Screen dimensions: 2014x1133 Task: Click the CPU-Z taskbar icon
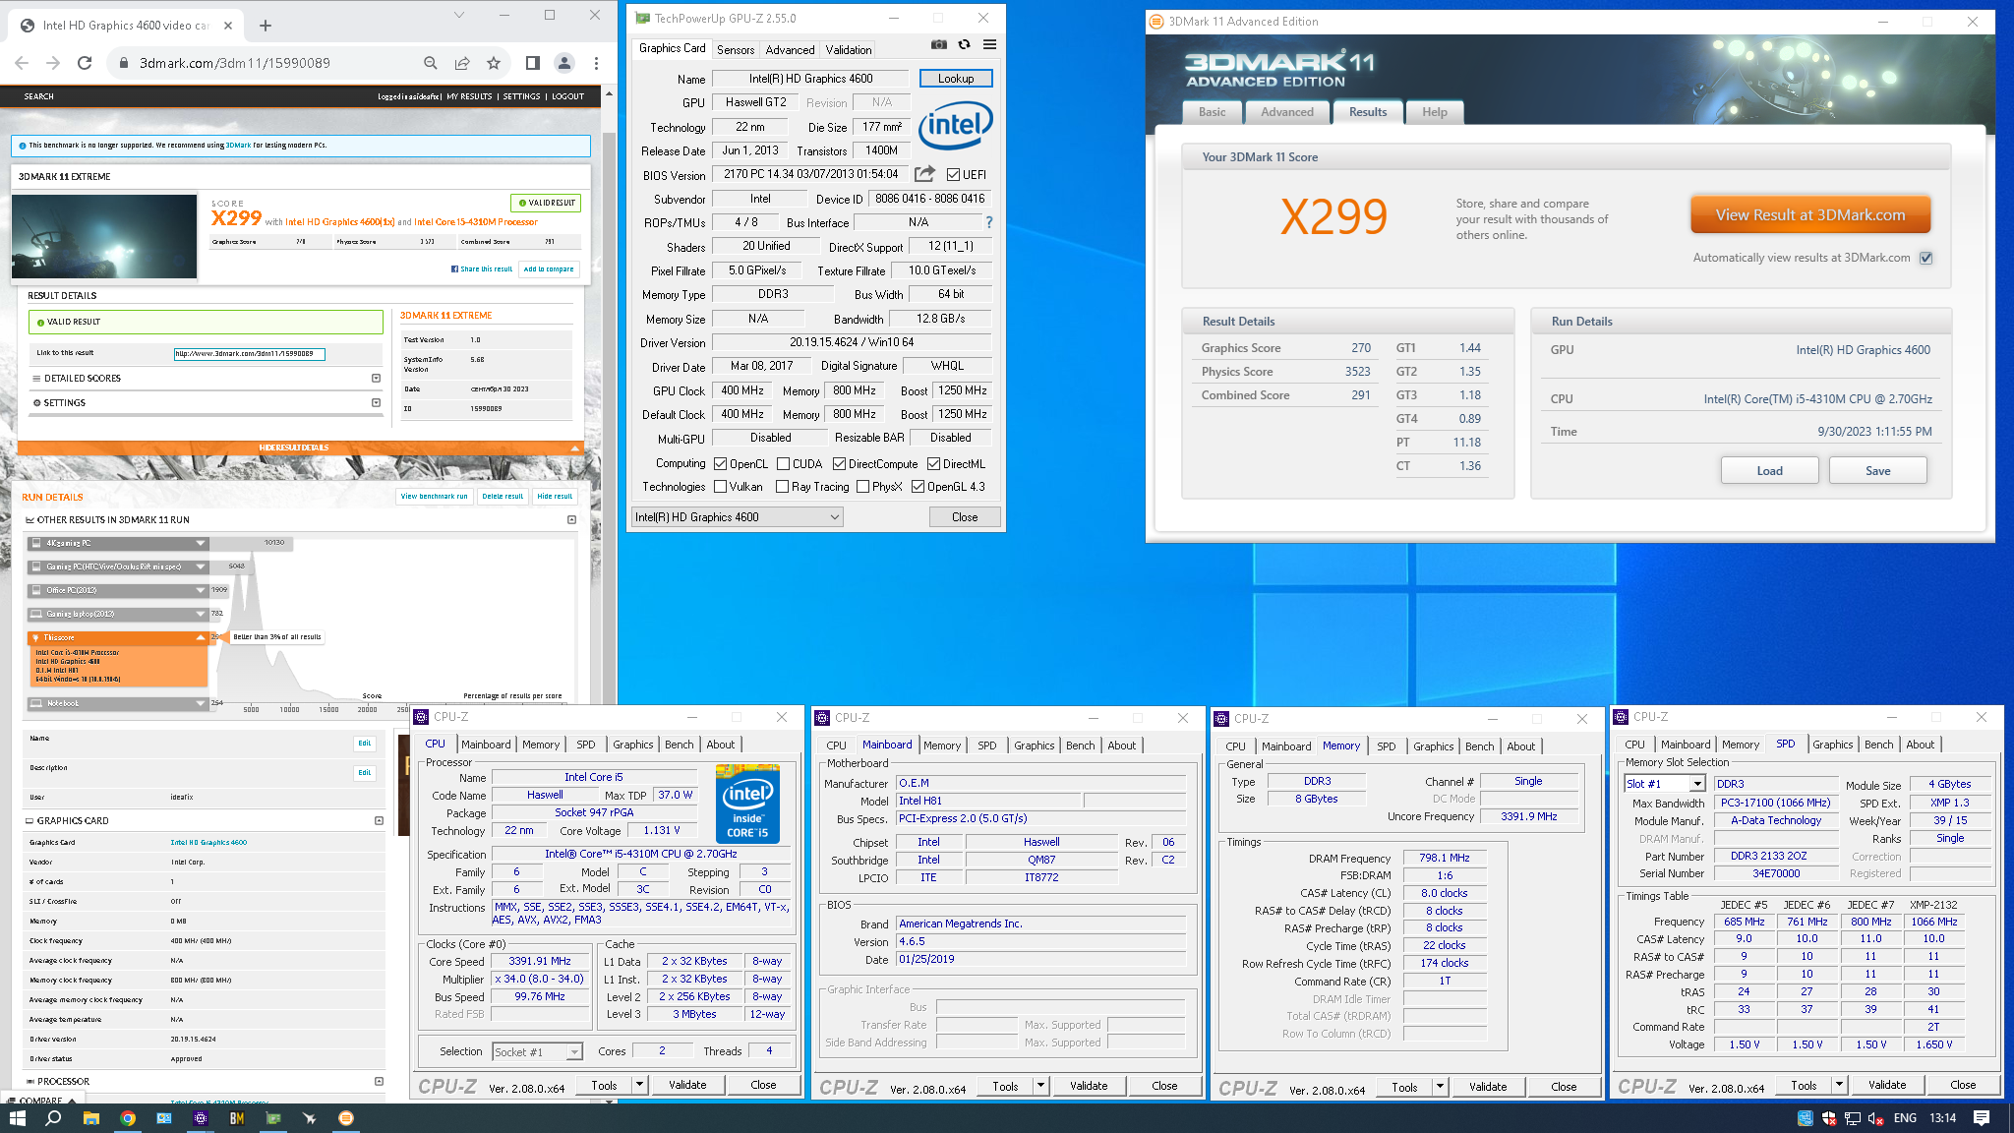click(x=201, y=1118)
